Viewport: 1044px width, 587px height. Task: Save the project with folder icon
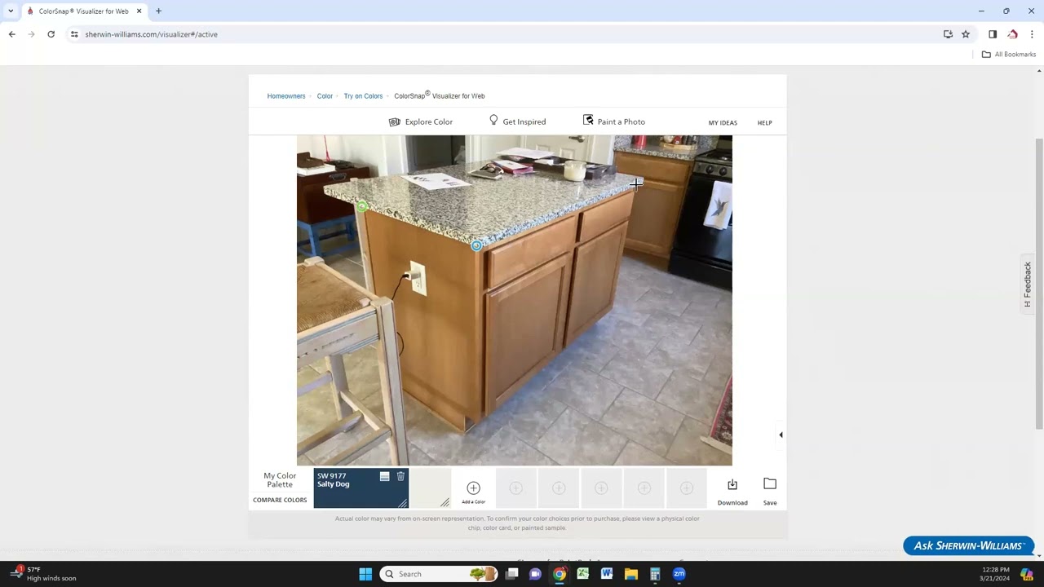[770, 490]
